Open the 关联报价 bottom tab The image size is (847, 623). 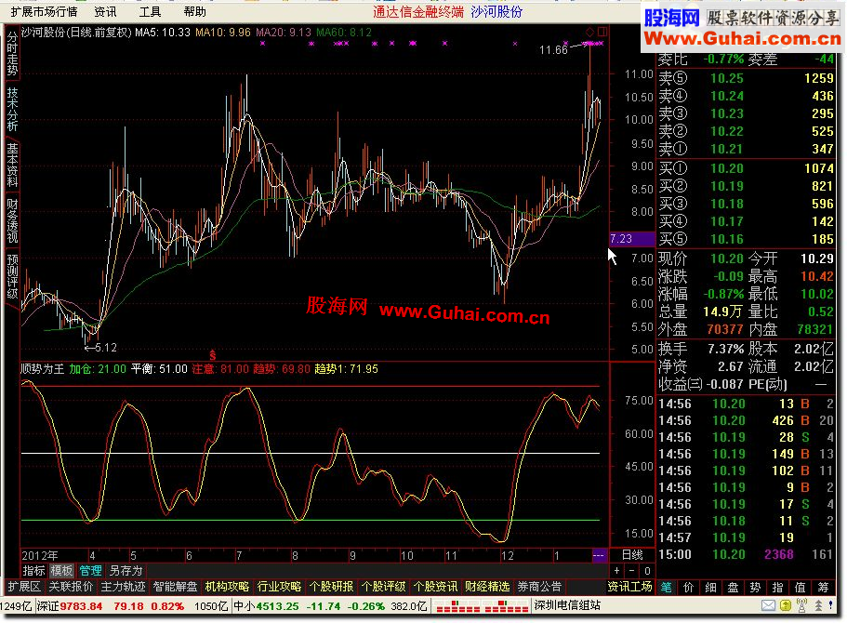pyautogui.click(x=71, y=587)
